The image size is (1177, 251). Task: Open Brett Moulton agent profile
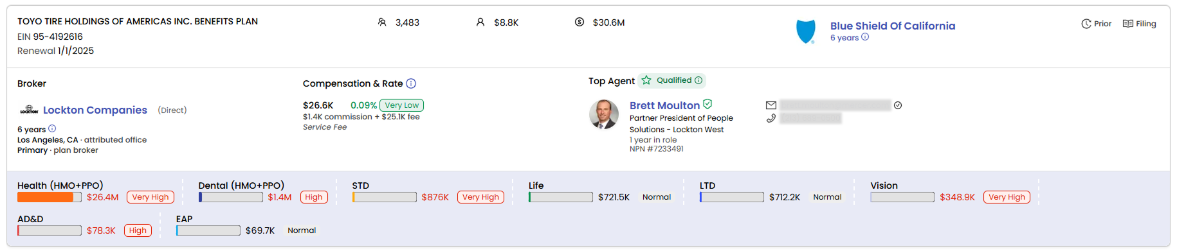(x=664, y=105)
